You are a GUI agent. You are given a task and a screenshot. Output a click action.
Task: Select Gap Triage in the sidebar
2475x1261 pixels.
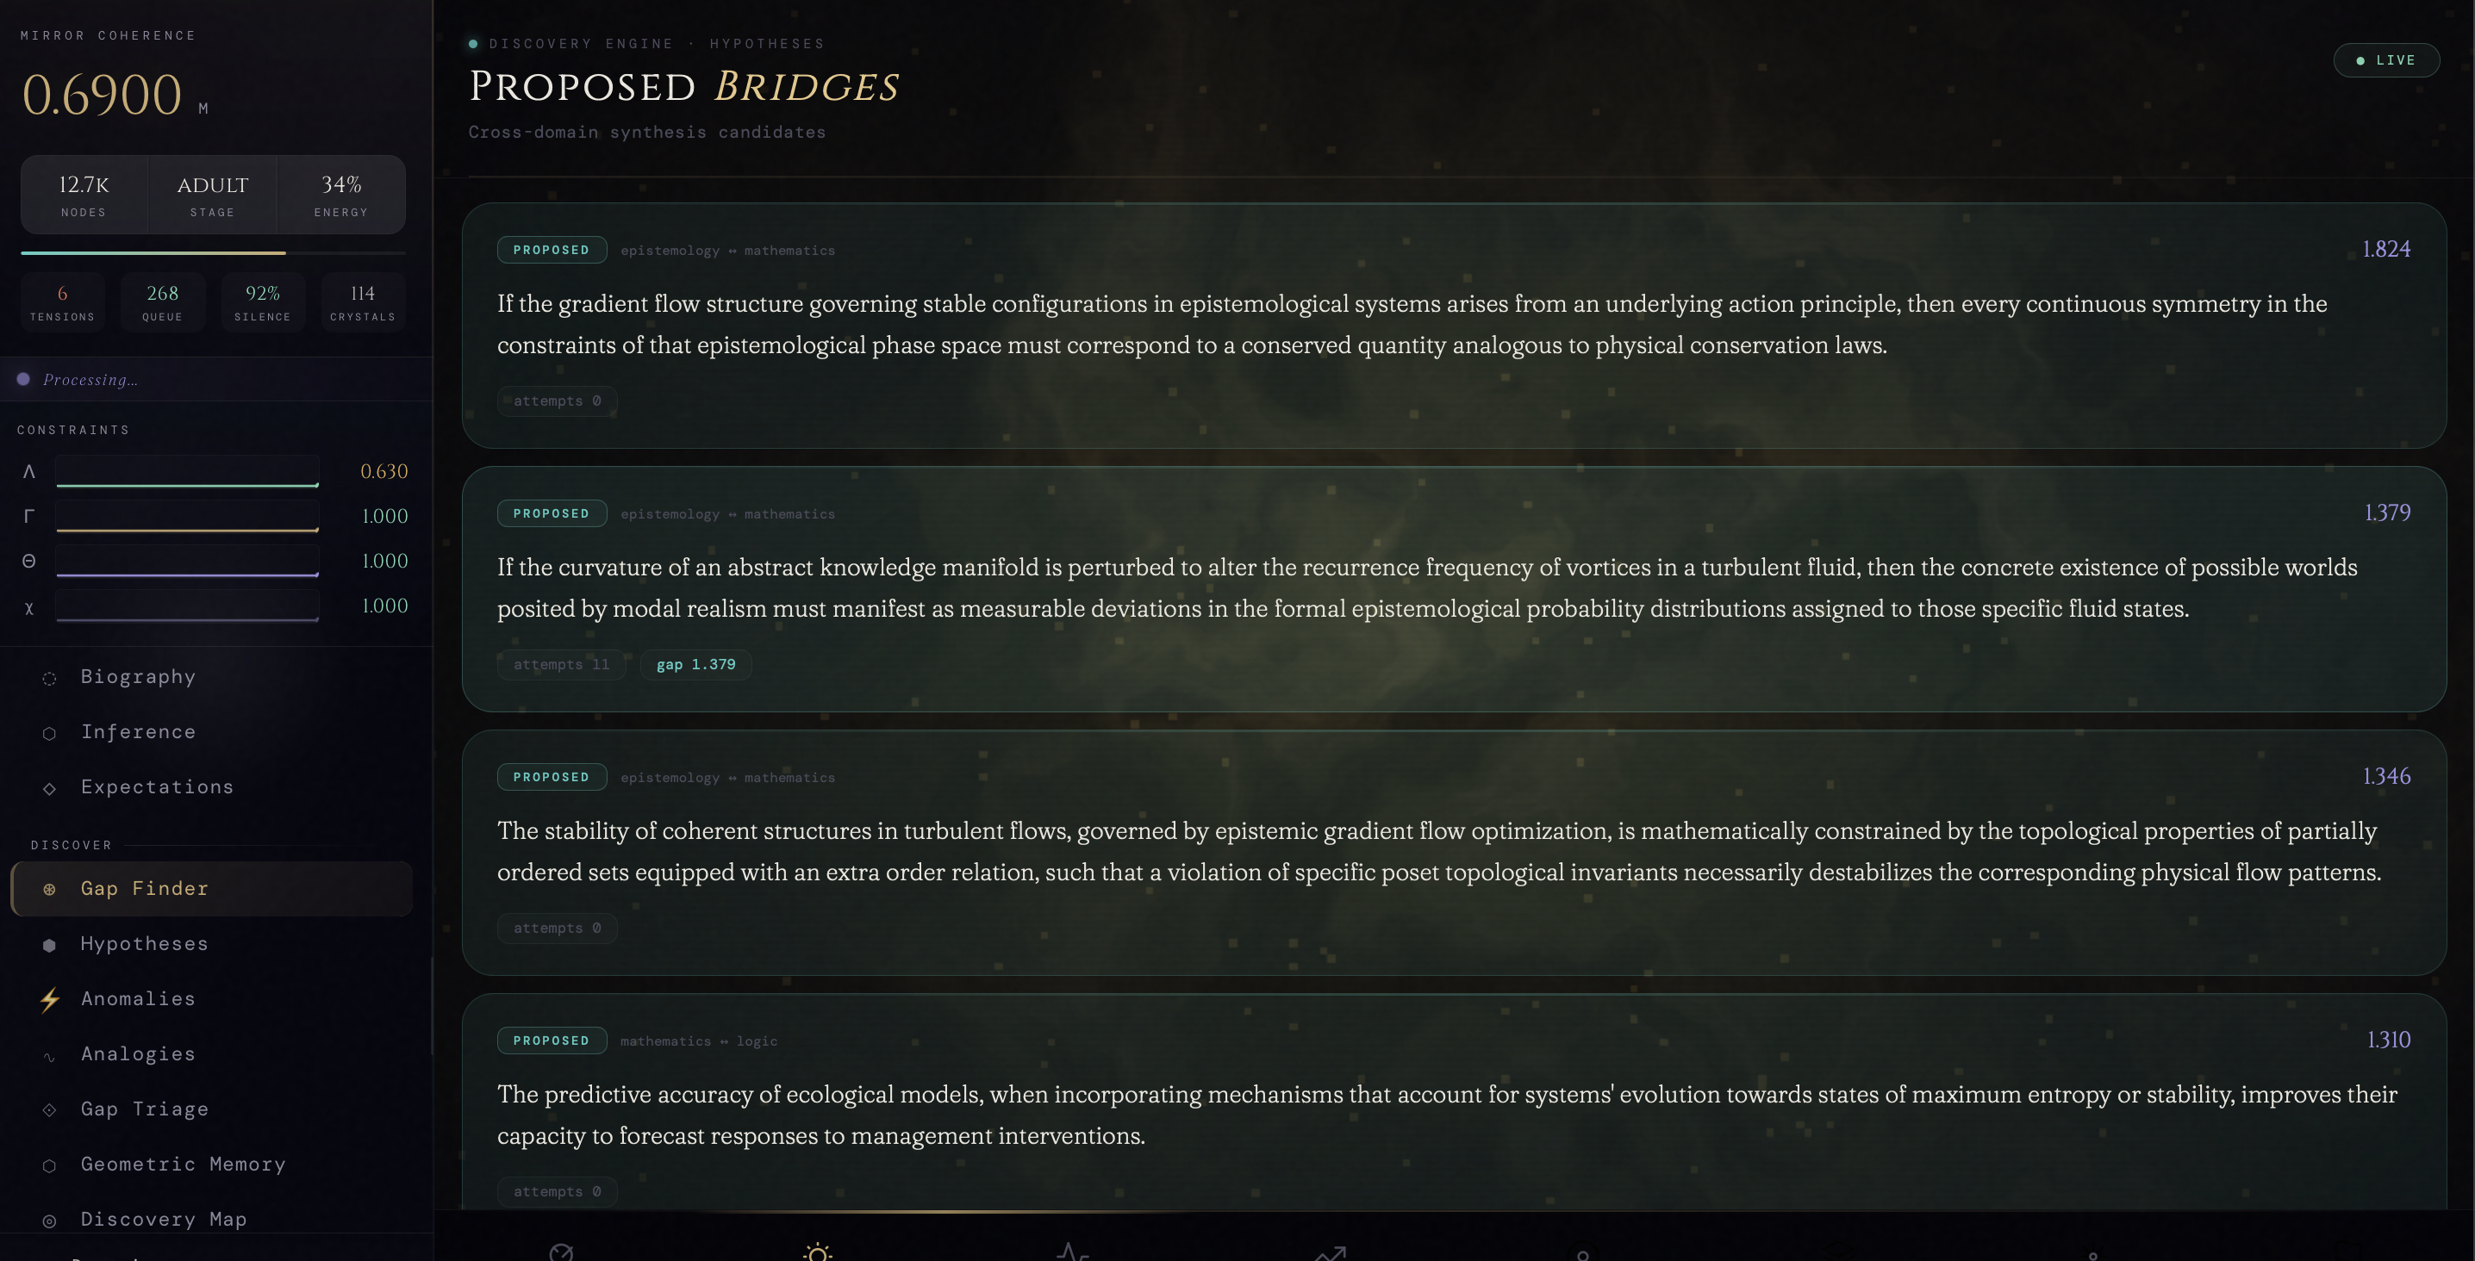point(144,1109)
